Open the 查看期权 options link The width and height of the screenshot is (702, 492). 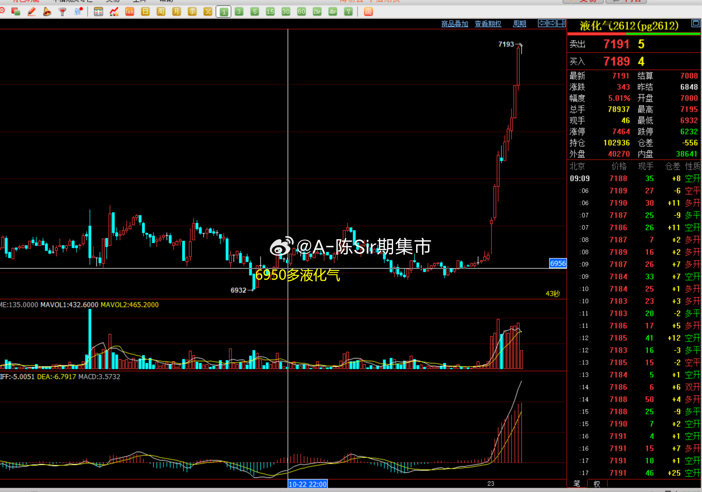pyautogui.click(x=488, y=24)
